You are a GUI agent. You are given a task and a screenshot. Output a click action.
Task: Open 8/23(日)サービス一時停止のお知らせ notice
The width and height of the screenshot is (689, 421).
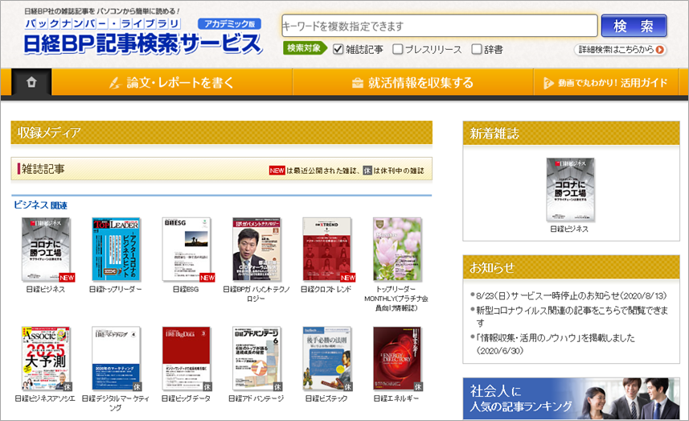point(572,295)
